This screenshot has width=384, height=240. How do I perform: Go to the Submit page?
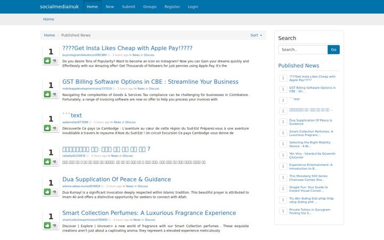(x=129, y=6)
